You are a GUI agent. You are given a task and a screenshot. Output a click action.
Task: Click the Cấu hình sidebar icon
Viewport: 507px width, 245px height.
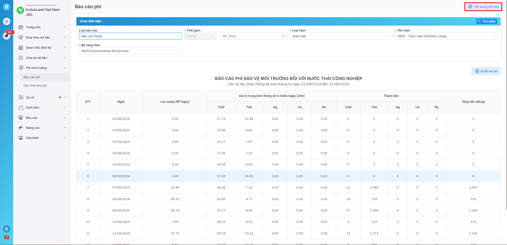(21, 138)
